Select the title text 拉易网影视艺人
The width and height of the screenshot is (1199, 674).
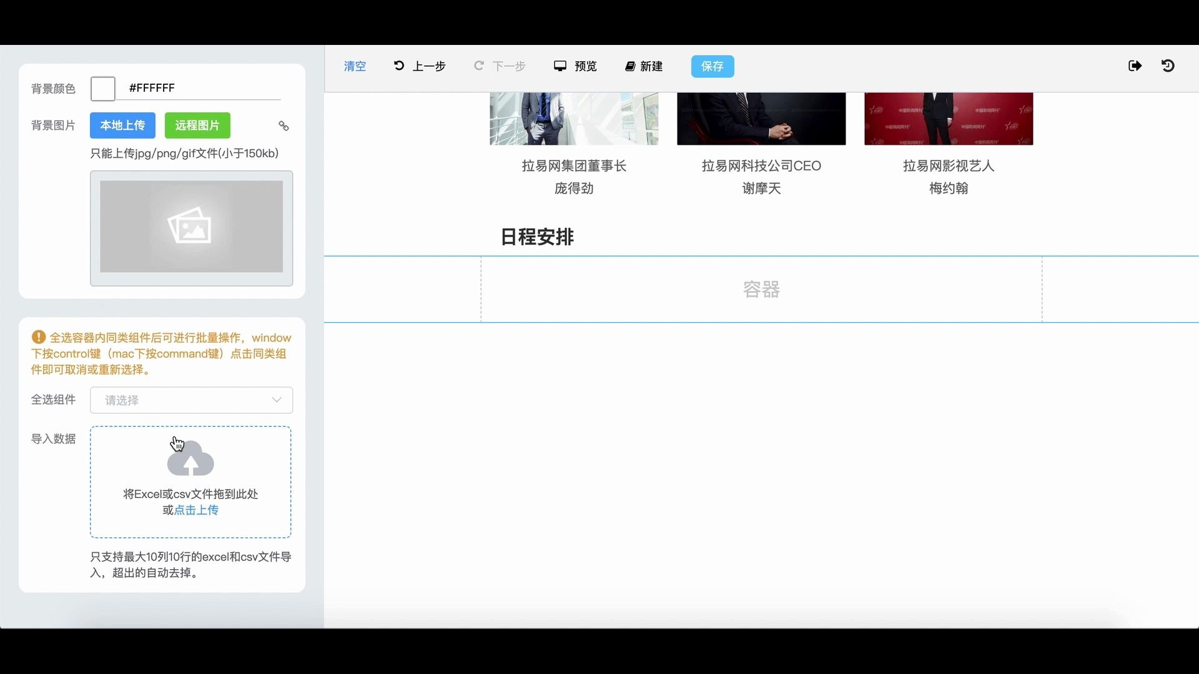click(949, 166)
